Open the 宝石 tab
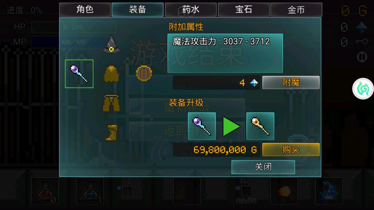Image resolution: width=374 pixels, height=210 pixels. tap(244, 10)
